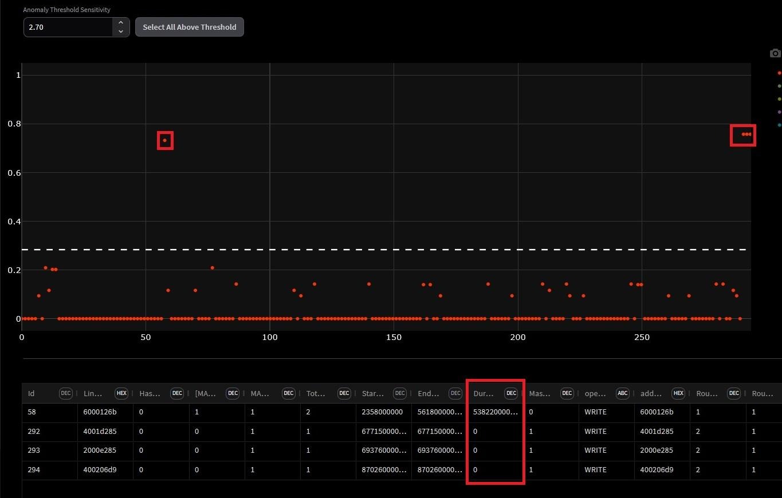Viewport: 782px width, 498px height.
Task: Decrease anomaly threshold with down arrow
Action: point(121,31)
